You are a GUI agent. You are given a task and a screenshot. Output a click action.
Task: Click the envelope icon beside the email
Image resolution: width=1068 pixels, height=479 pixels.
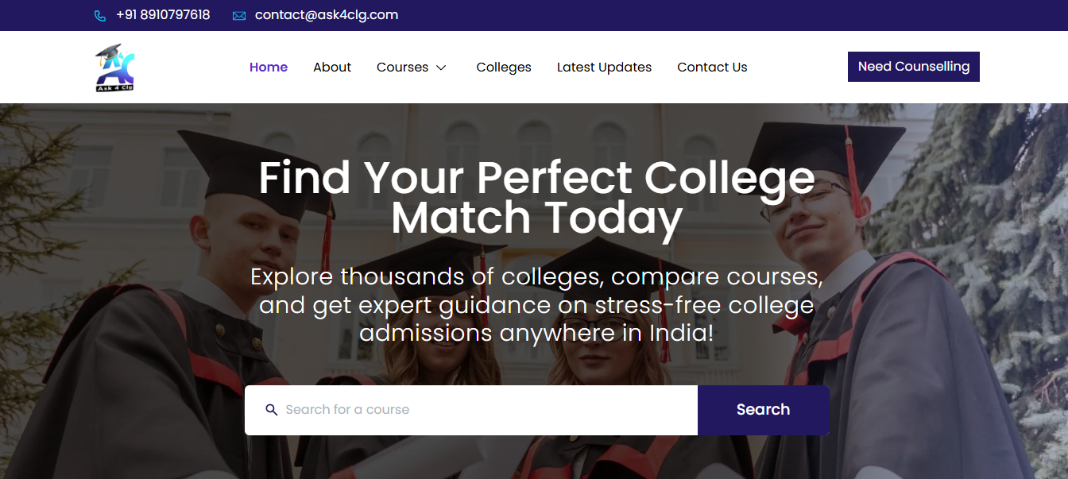239,16
